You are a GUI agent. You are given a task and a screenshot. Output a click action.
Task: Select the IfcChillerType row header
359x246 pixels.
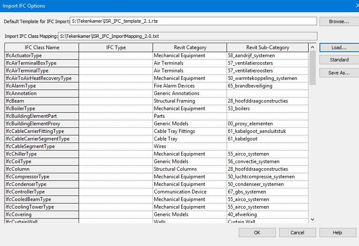pos(42,153)
